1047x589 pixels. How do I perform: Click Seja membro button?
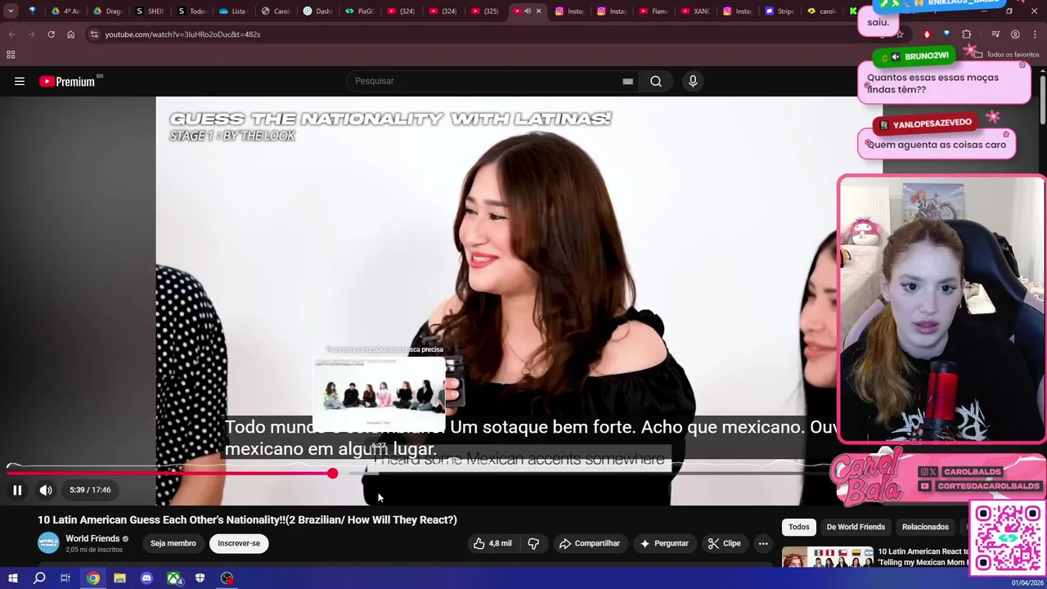173,543
